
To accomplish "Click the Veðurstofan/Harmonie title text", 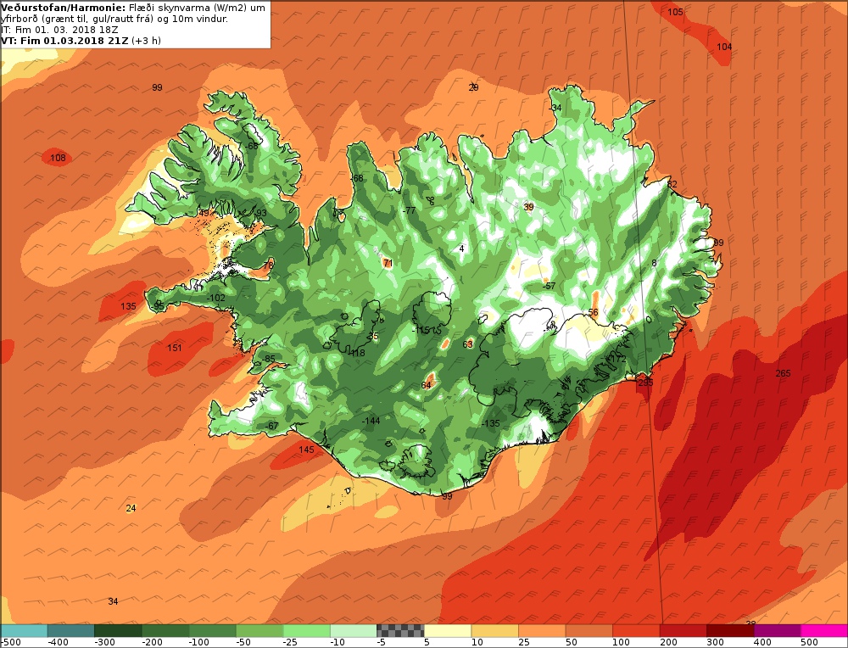I will (x=64, y=8).
